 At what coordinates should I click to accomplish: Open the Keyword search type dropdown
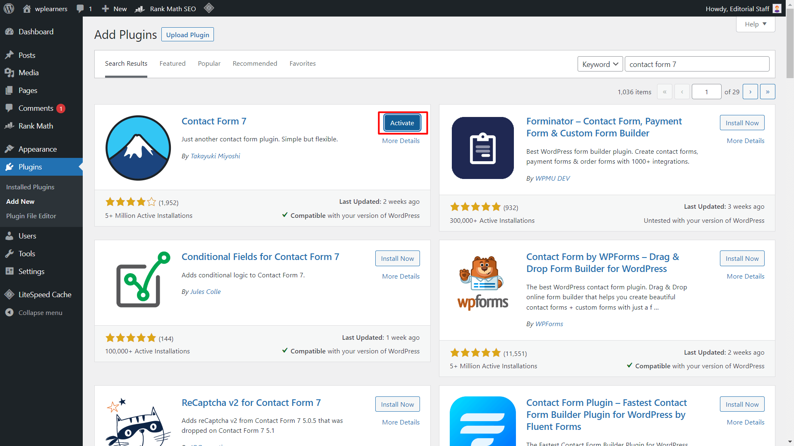click(x=600, y=64)
